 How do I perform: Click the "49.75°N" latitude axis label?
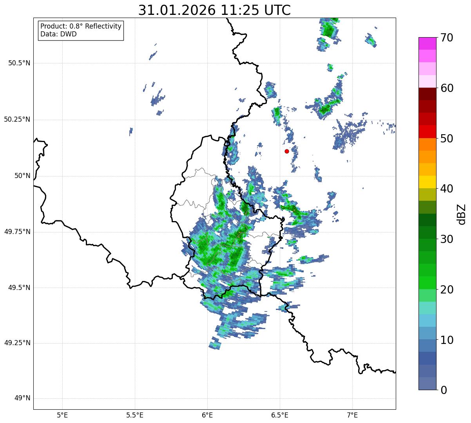[x=17, y=232]
